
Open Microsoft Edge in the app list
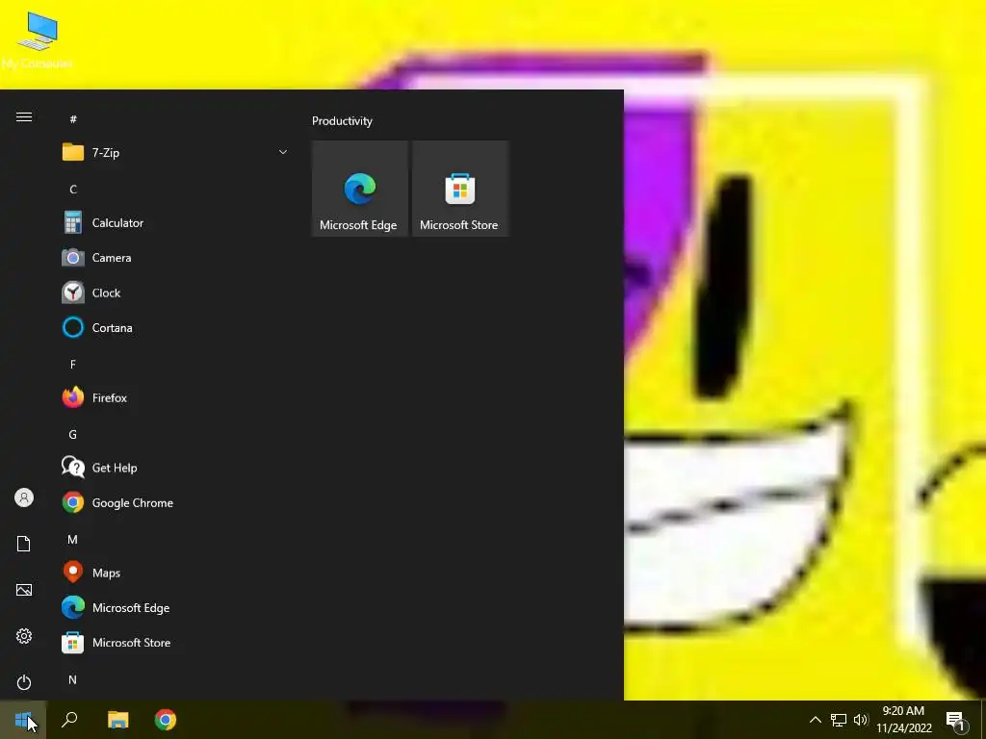(x=175, y=608)
